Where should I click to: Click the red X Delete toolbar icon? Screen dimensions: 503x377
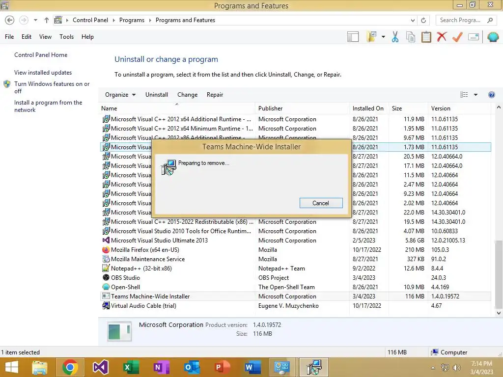tap(442, 37)
